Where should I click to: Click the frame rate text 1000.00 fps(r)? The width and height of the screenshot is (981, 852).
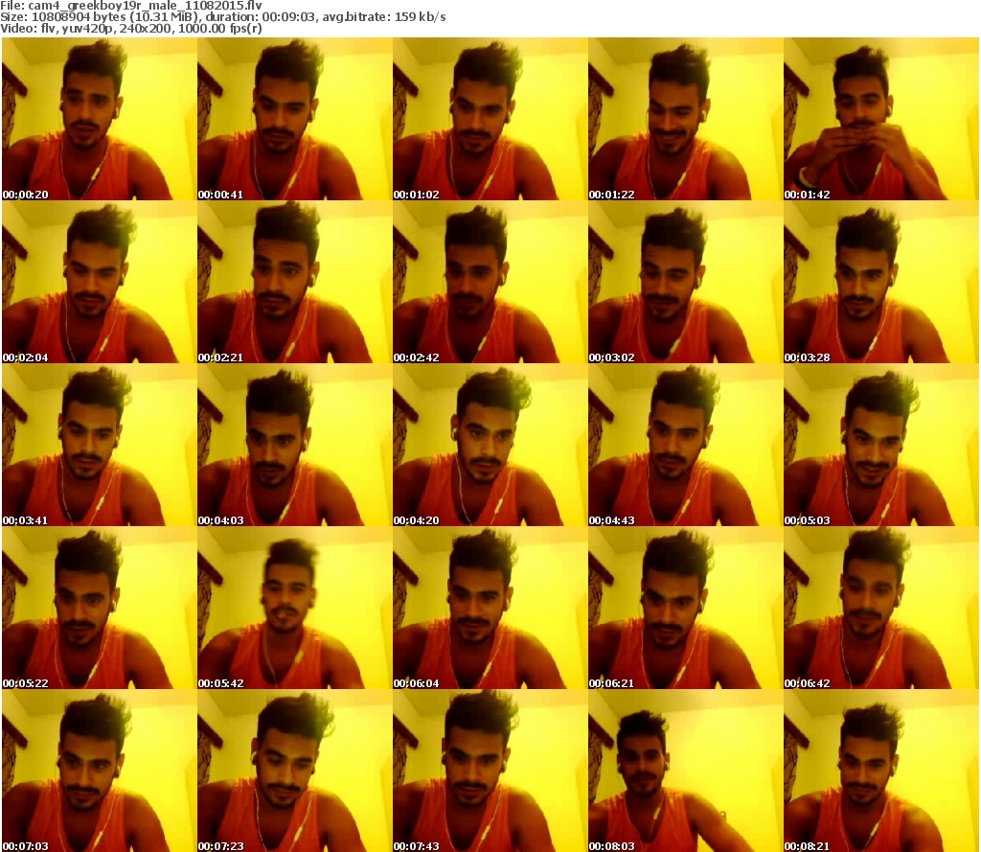tap(220, 29)
